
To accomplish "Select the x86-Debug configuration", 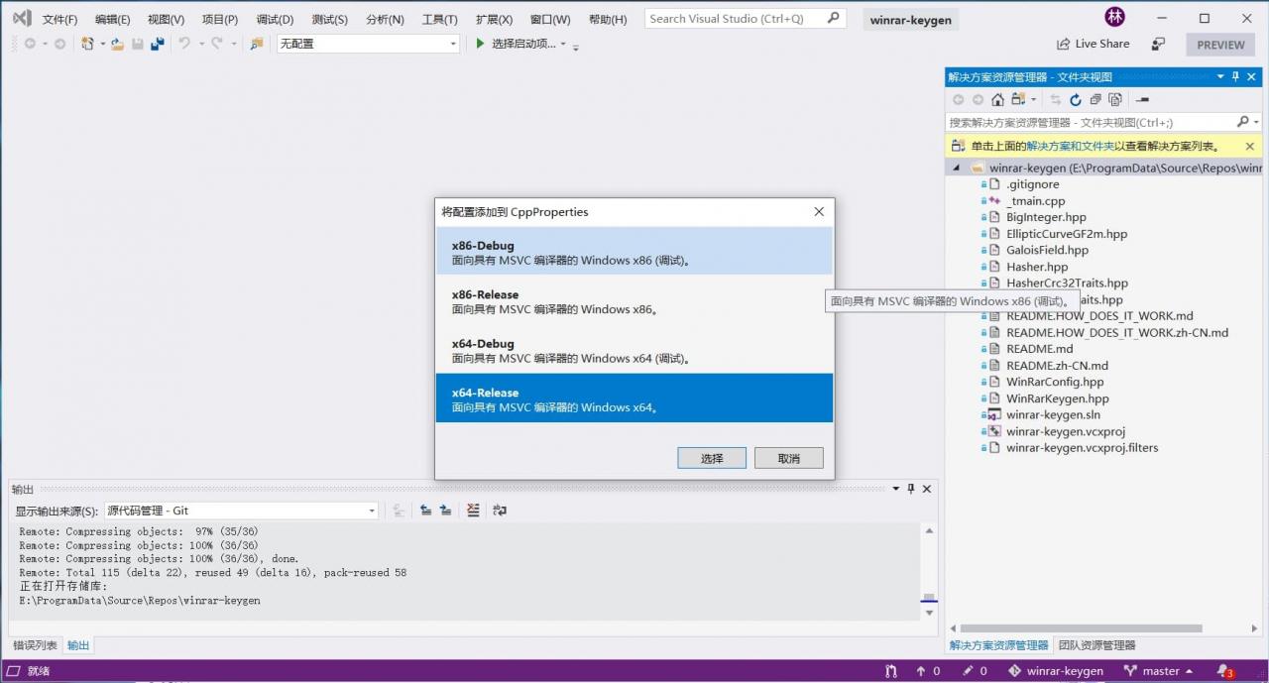I will [x=634, y=252].
